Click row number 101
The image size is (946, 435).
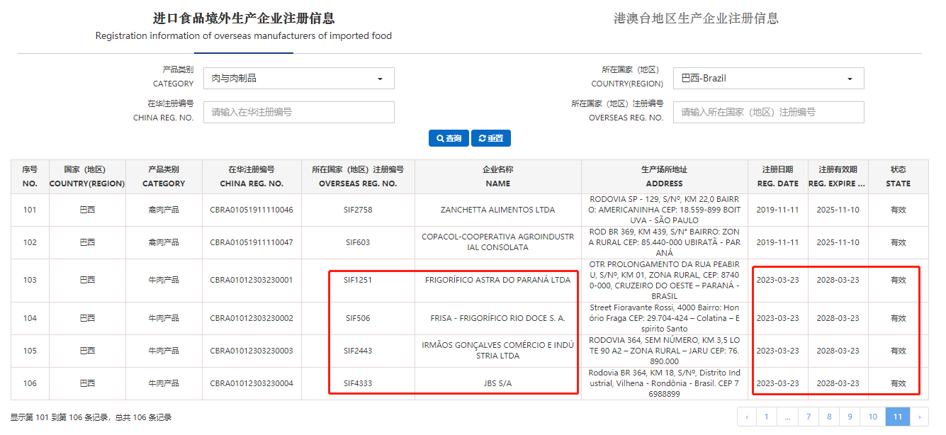pos(30,210)
